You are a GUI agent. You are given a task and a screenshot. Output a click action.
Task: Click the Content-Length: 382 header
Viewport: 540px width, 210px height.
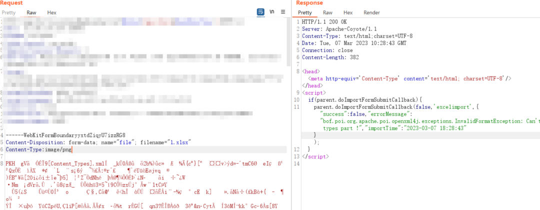330,57
